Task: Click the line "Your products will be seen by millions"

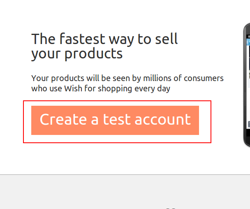Action: [127, 78]
